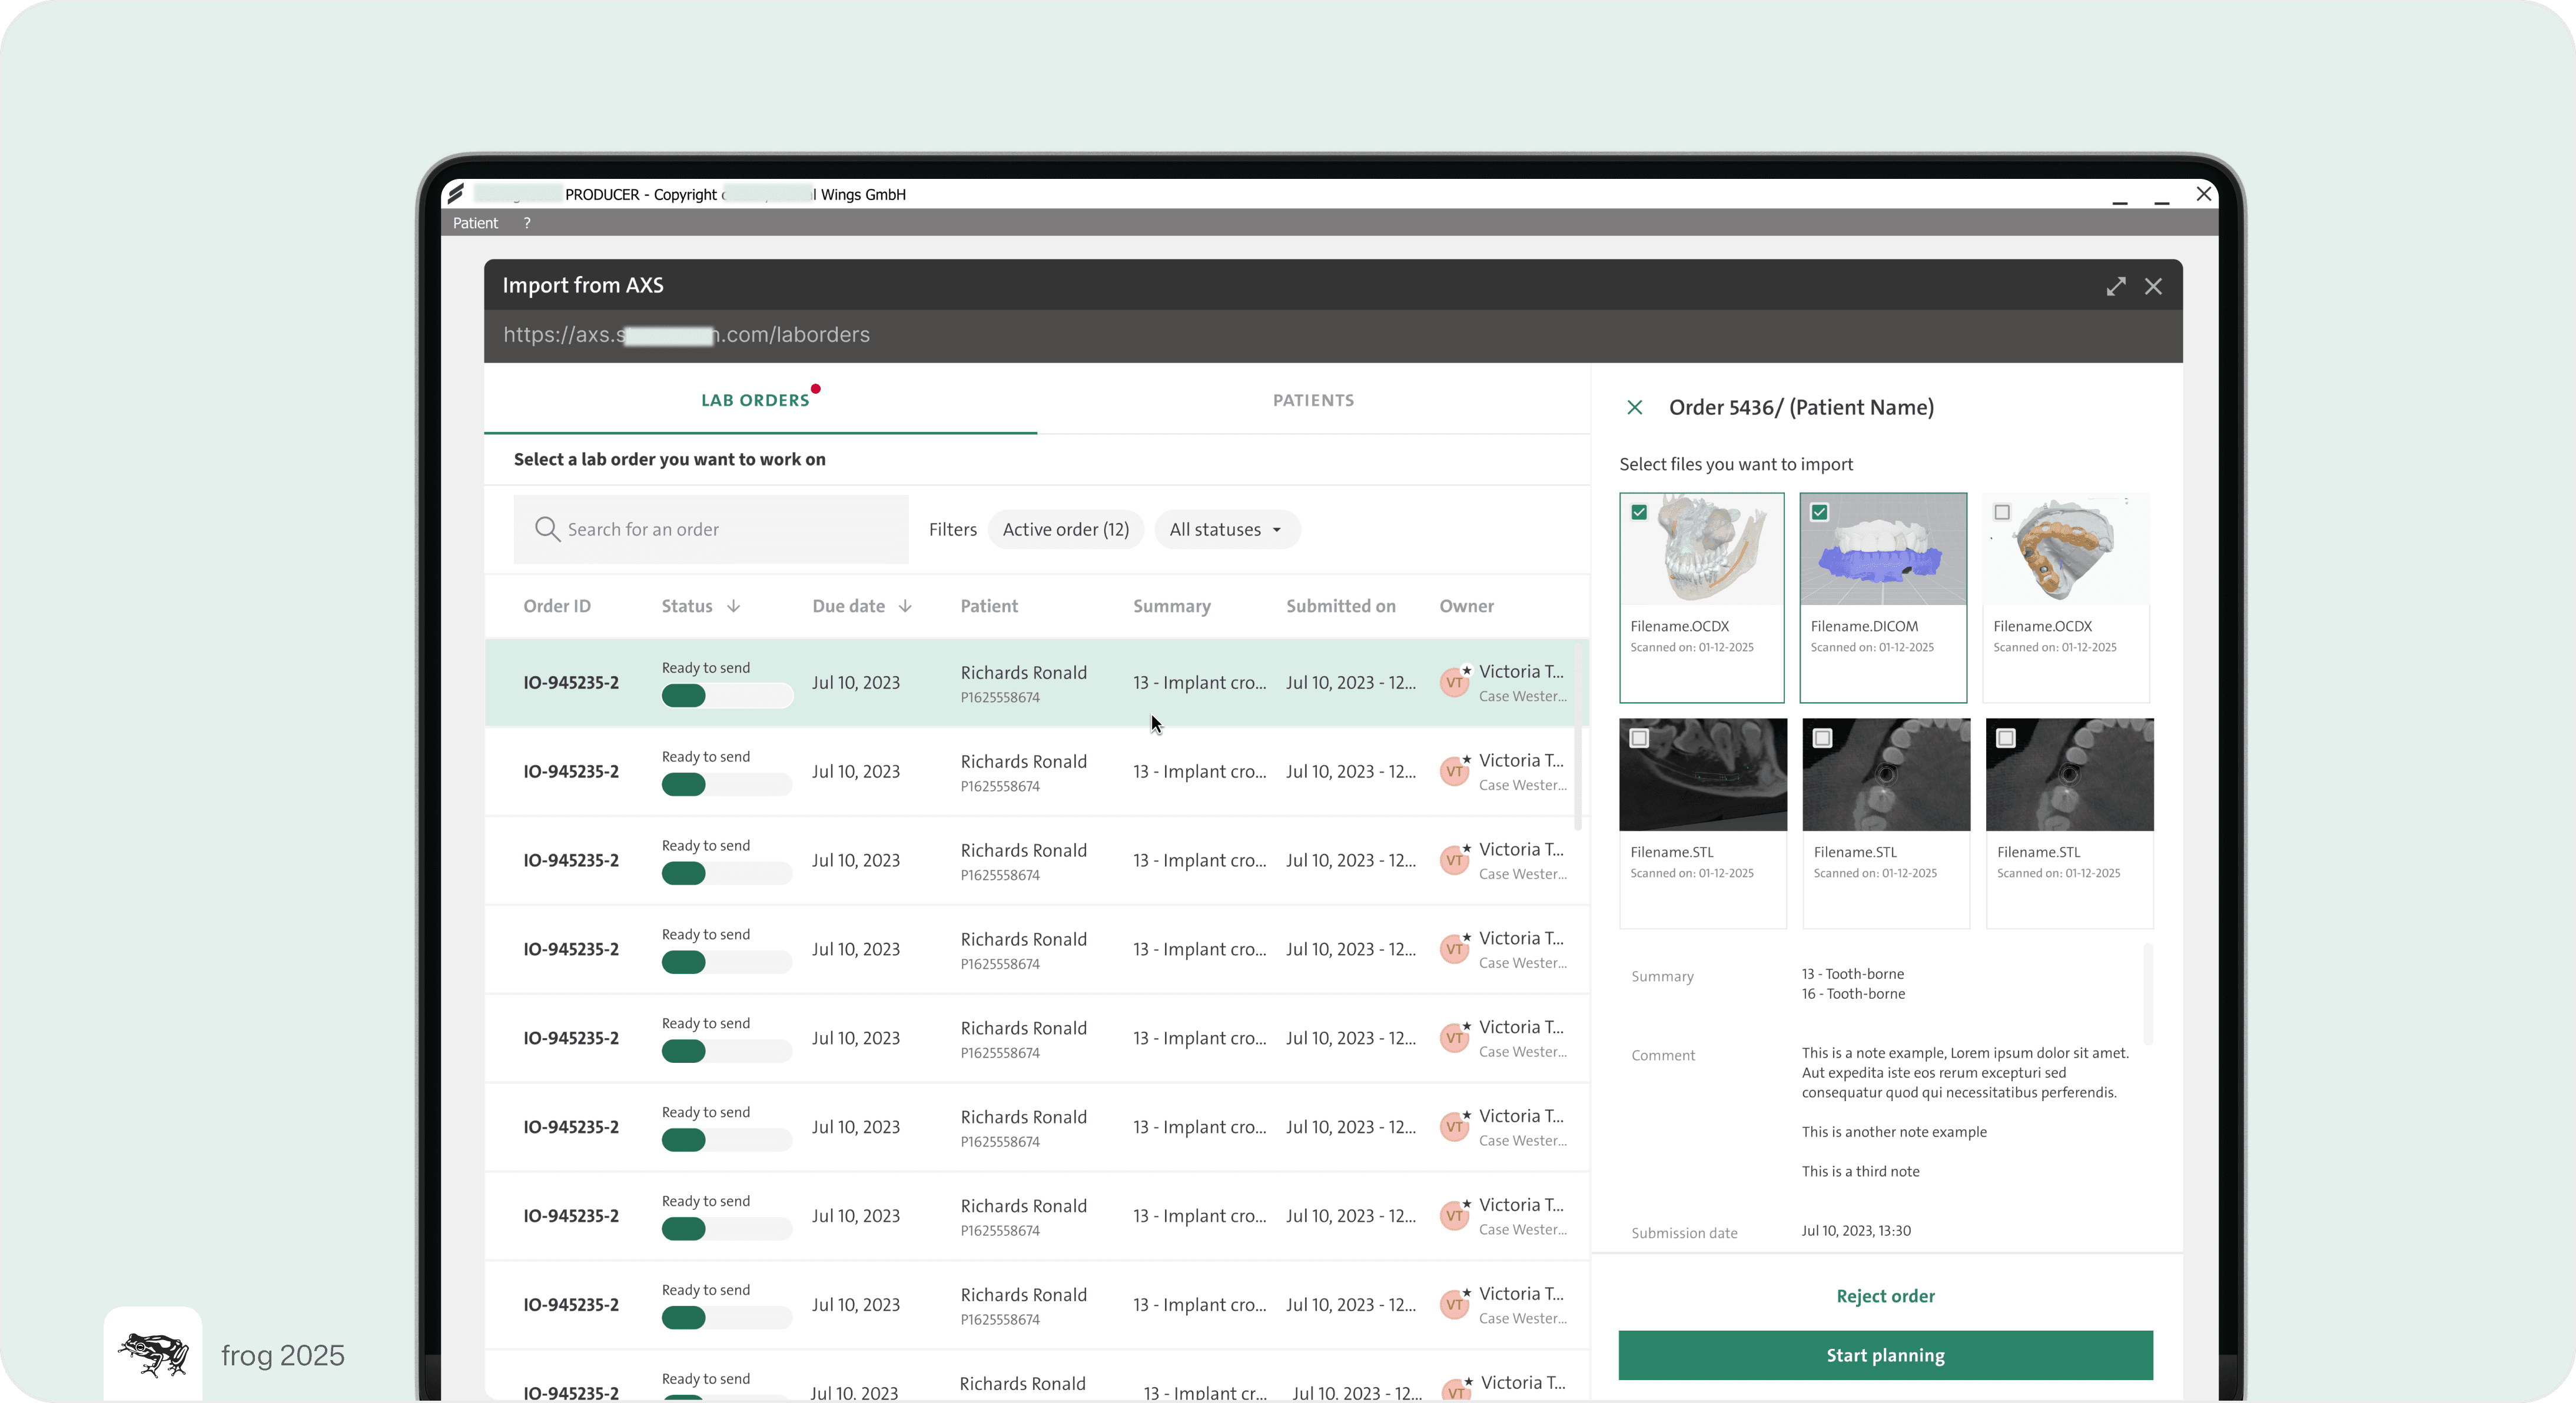
Task: Expand the Import from AXS dialog
Action: click(x=2115, y=287)
